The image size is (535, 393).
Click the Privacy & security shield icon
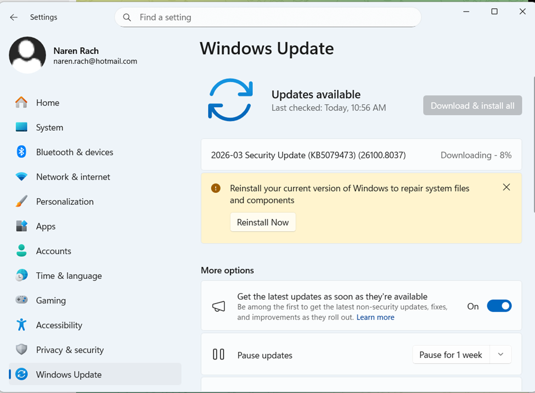click(x=21, y=349)
